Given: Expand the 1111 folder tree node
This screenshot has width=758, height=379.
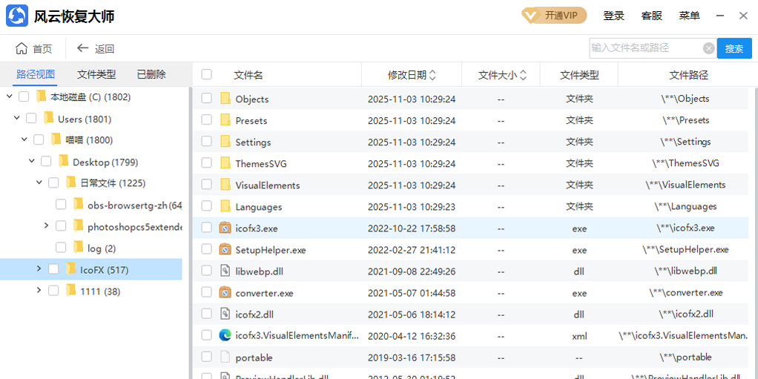Looking at the screenshot, I should (39, 291).
